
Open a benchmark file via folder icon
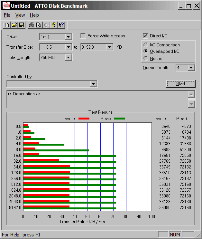coord(14,25)
